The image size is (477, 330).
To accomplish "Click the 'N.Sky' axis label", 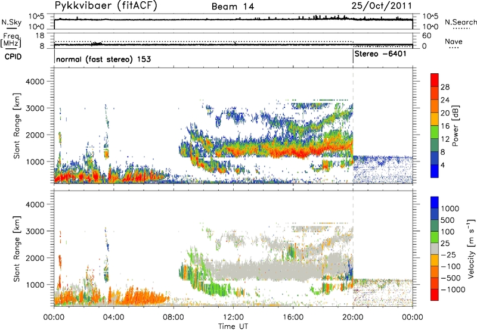I will pyautogui.click(x=11, y=23).
